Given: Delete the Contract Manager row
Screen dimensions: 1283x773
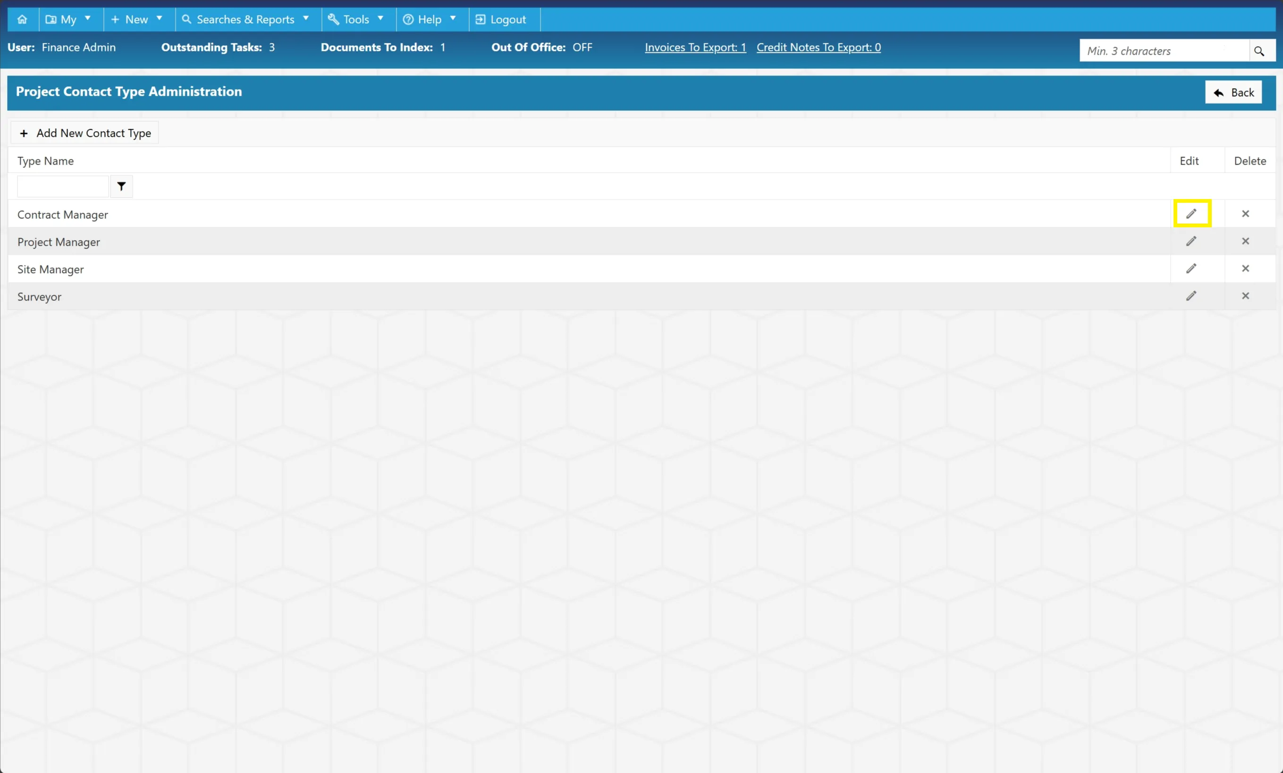Looking at the screenshot, I should pos(1246,214).
